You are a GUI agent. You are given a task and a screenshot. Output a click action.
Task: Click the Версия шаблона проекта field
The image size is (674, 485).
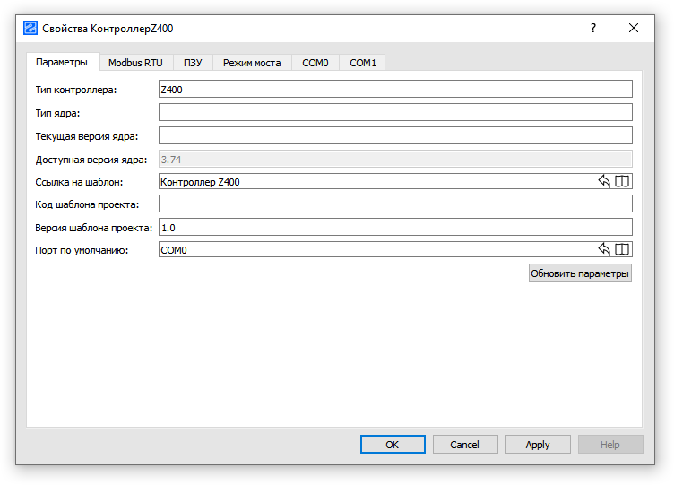(x=395, y=228)
